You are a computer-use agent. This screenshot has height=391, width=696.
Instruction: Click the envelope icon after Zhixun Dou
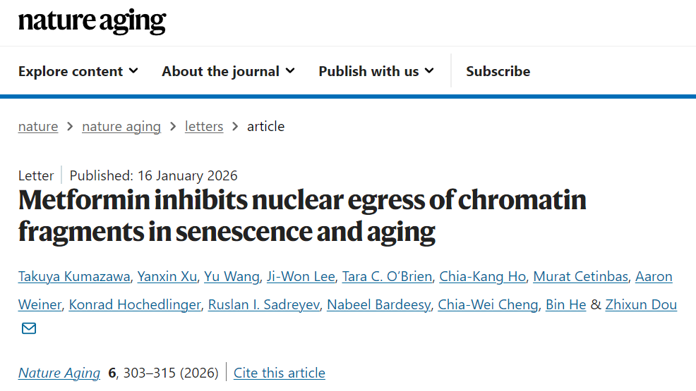coord(29,328)
